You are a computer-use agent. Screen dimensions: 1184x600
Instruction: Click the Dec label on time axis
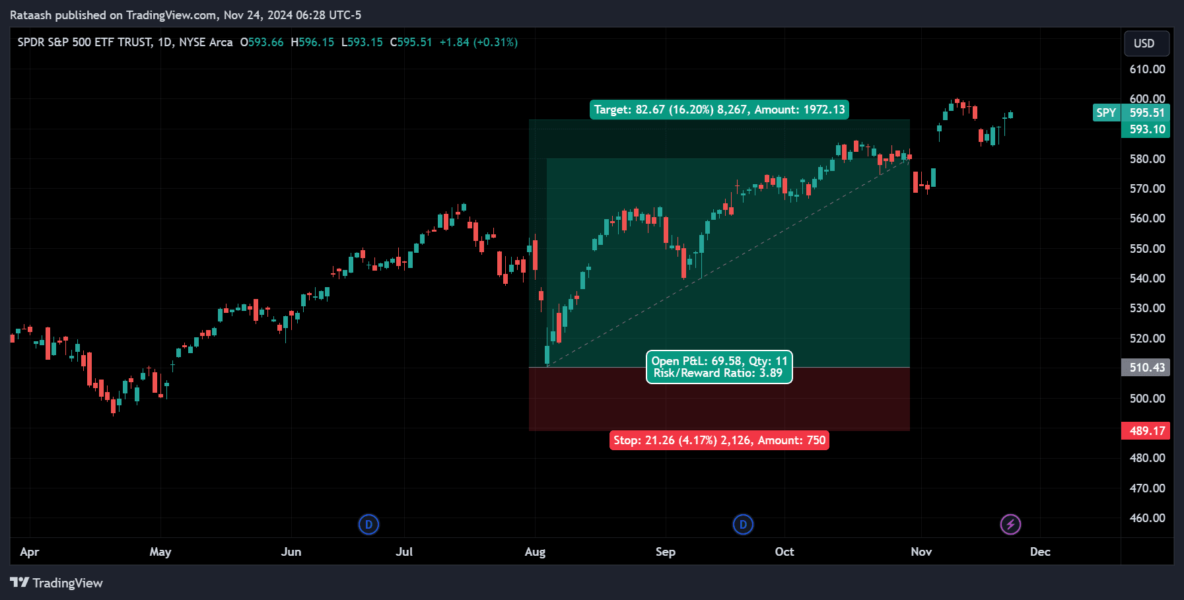[1040, 552]
